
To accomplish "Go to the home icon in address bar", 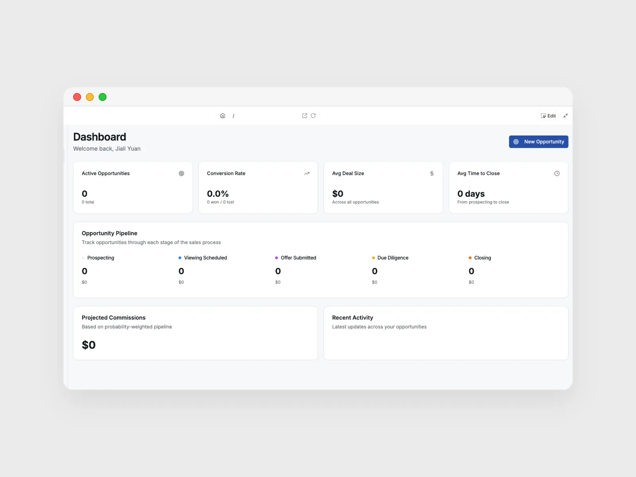I will point(223,116).
